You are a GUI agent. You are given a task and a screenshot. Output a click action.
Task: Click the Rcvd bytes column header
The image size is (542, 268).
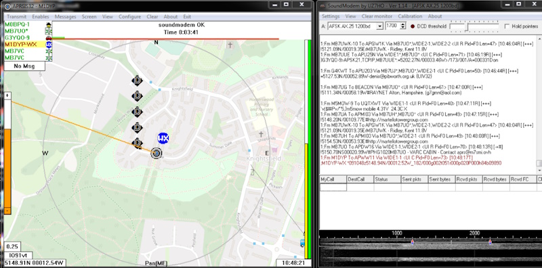tap(496, 179)
